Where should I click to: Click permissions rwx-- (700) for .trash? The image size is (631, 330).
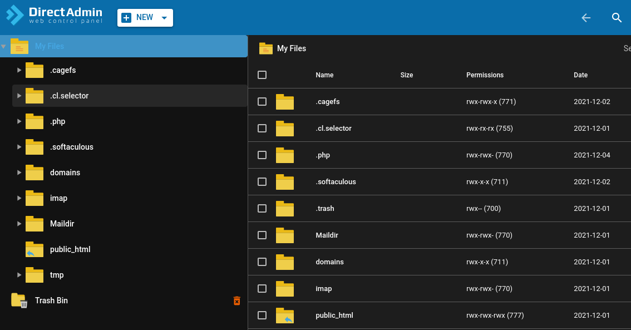pyautogui.click(x=484, y=209)
